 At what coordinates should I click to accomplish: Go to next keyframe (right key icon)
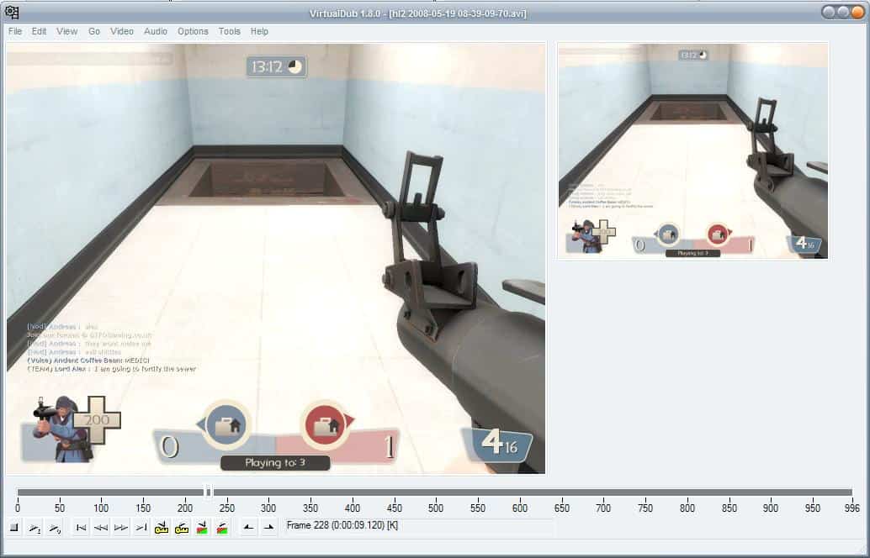[x=182, y=528]
